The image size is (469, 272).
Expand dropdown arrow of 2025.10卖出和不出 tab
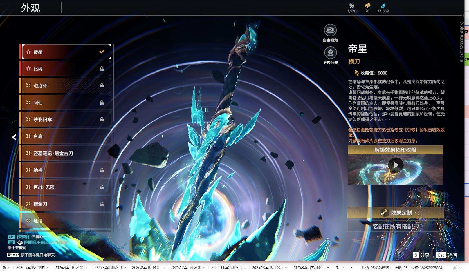(x=286, y=267)
